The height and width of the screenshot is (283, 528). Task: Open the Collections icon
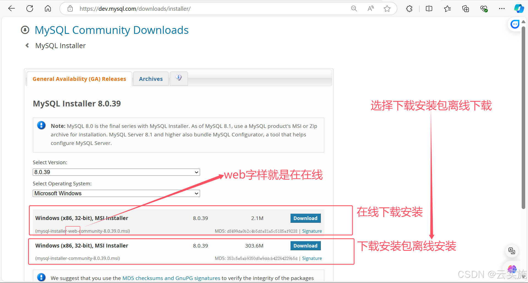466,9
